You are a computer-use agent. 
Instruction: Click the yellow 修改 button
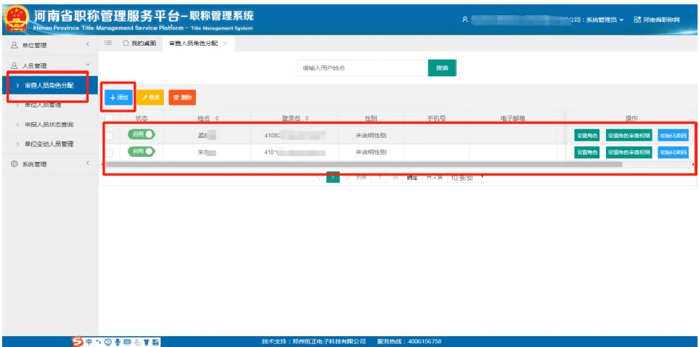pyautogui.click(x=151, y=97)
